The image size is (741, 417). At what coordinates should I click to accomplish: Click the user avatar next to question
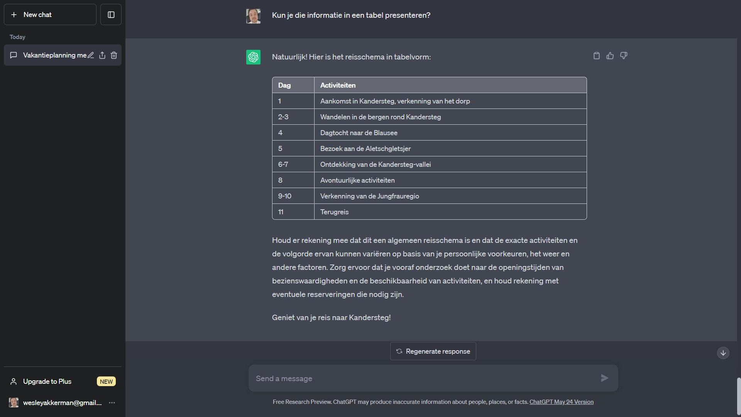[x=253, y=16]
